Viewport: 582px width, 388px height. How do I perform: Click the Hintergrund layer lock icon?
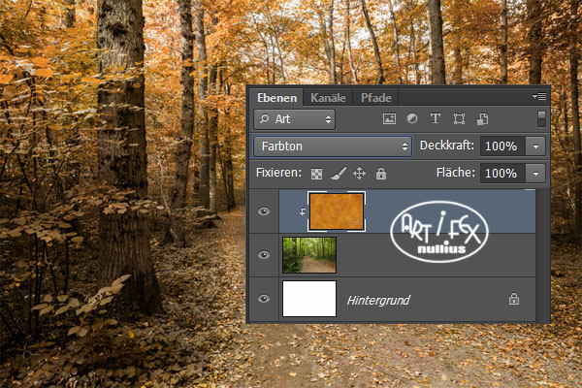(514, 299)
